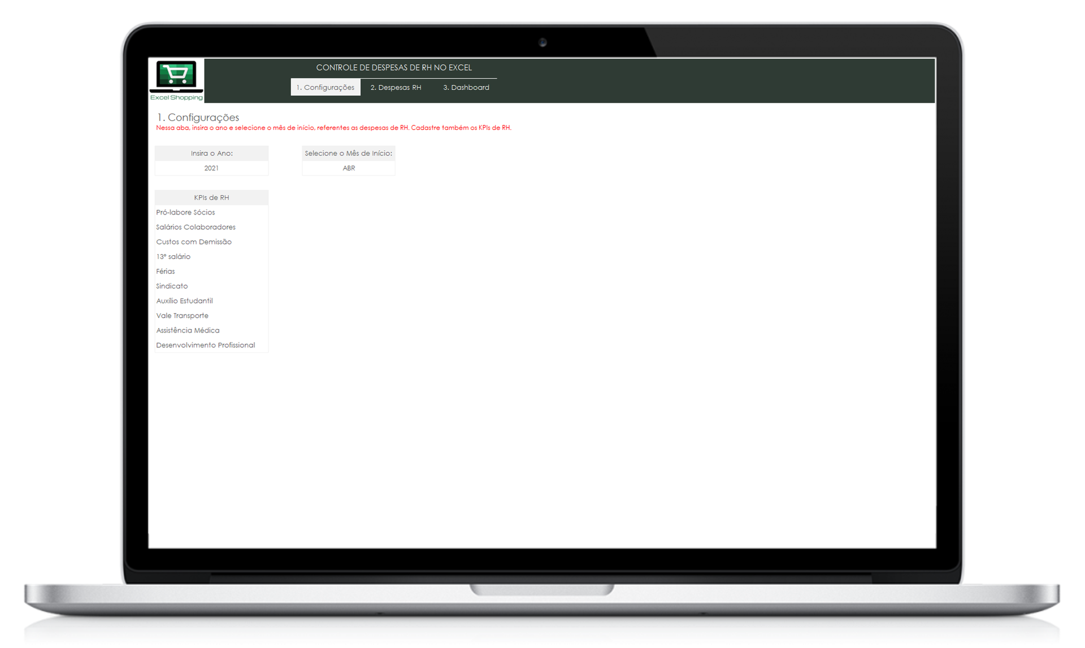The height and width of the screenshot is (648, 1085).
Task: Select the 'Desenvolvimento Profissional' KPI row
Action: pos(211,345)
